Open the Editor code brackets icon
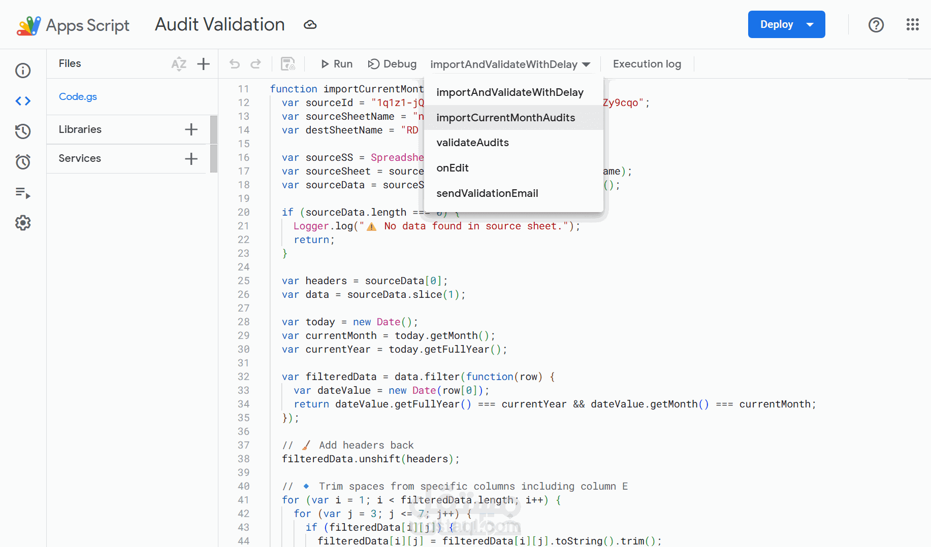931x547 pixels. pos(23,101)
